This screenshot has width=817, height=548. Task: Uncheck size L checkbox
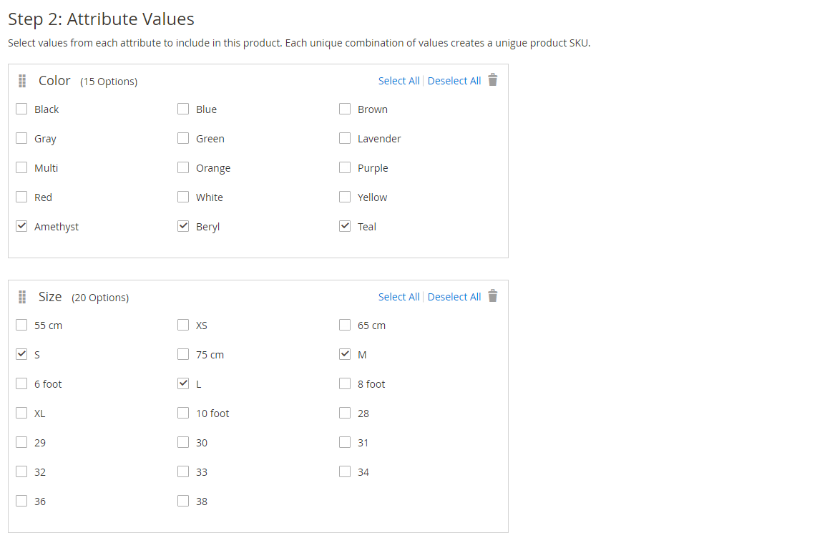(183, 383)
